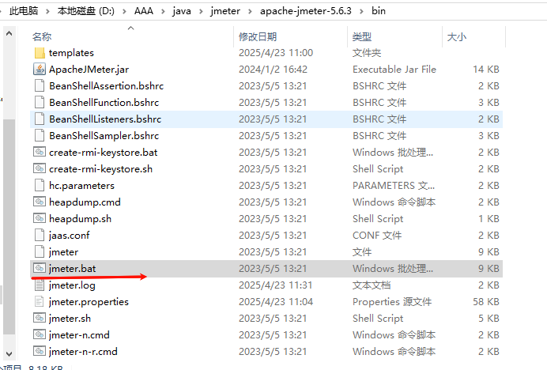Click the sidebar scrollbar down arrow
Screen dimensions: 547x370
tap(9, 353)
